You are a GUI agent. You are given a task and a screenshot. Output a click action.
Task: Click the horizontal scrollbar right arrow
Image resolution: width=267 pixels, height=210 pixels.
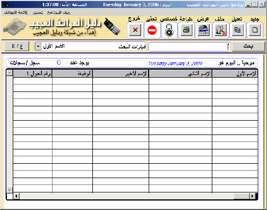pyautogui.click(x=253, y=196)
